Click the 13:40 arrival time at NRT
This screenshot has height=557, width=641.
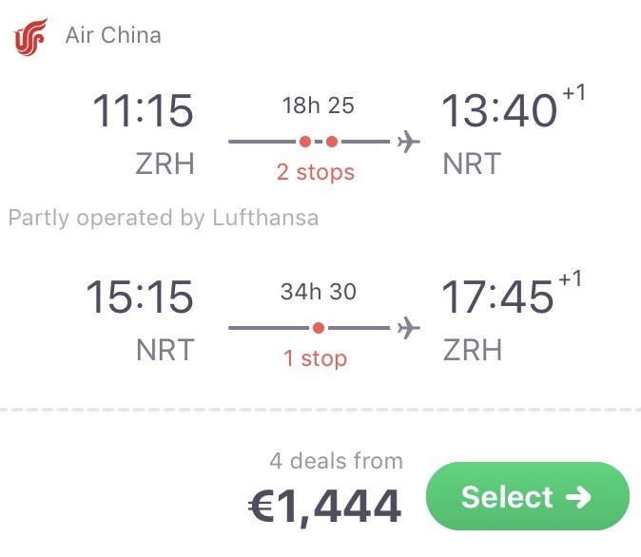[x=499, y=111]
